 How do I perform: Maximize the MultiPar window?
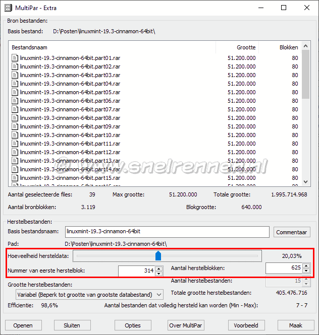point(284,8)
